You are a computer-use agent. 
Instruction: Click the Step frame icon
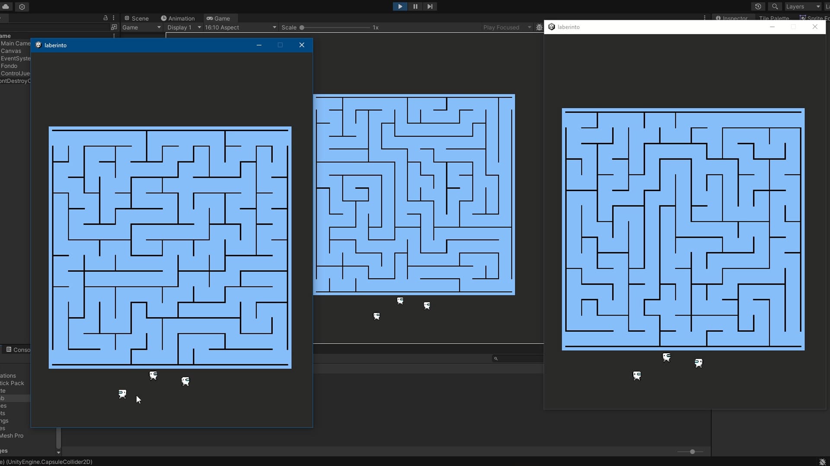coord(430,6)
